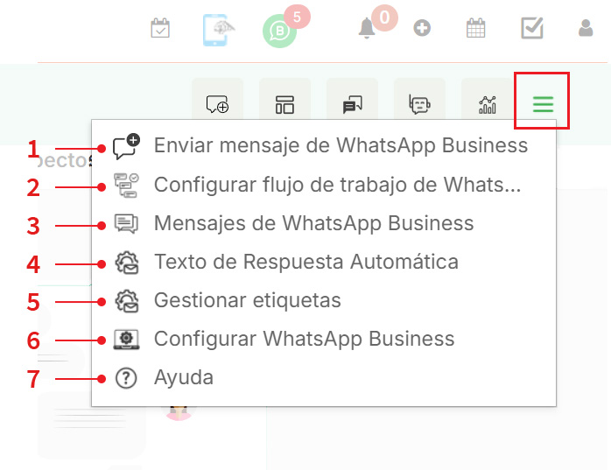This screenshot has height=470, width=611.
Task: Select Texto de Respuesta Automática
Action: click(305, 262)
